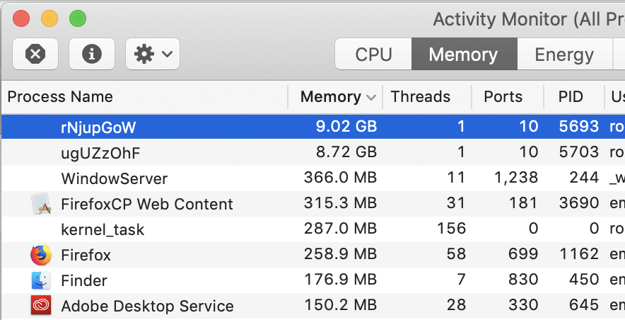The width and height of the screenshot is (625, 320).
Task: Click the Finder app icon
Action: pos(41,280)
